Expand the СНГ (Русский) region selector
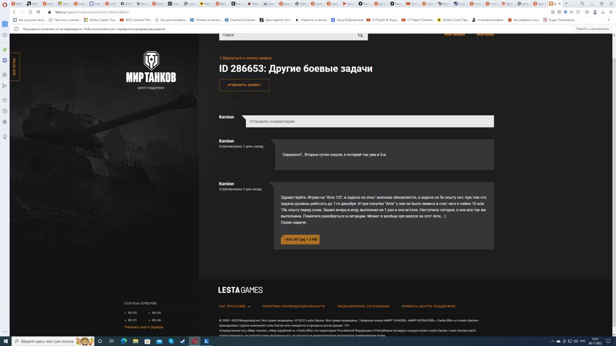This screenshot has height=346, width=616. [x=235, y=306]
